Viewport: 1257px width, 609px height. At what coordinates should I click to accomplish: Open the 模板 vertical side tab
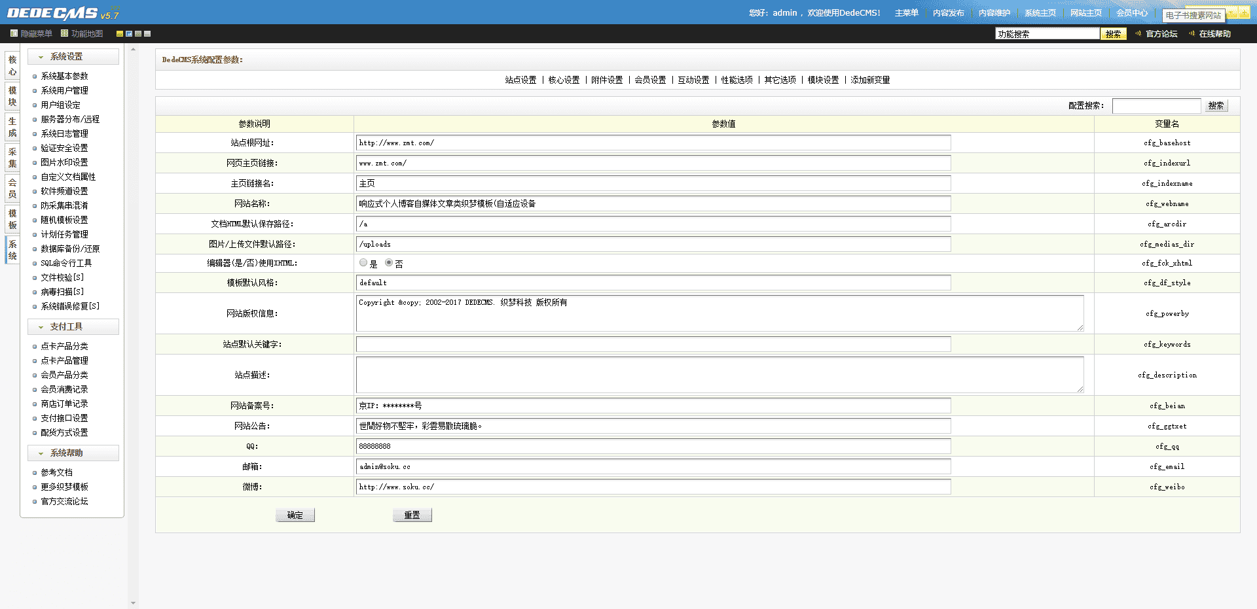tap(12, 219)
